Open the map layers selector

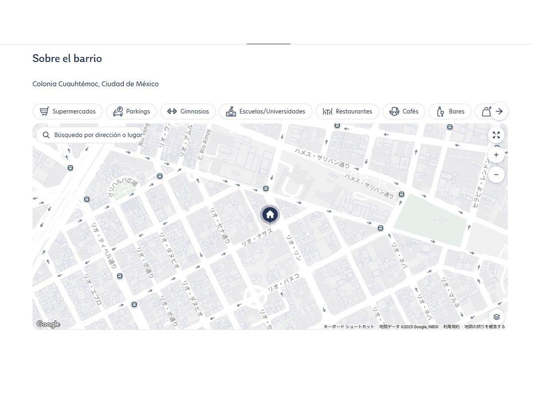(497, 317)
